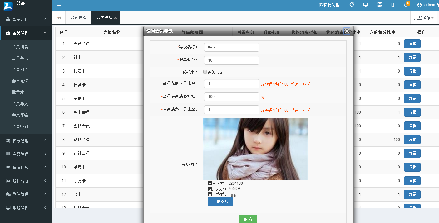This screenshot has height=223, width=439.
Task: Close the 会员等级 tab with its x icon
Action: pyautogui.click(x=116, y=18)
